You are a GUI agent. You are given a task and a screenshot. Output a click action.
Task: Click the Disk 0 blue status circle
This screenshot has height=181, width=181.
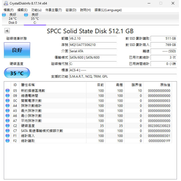tap(4, 15)
